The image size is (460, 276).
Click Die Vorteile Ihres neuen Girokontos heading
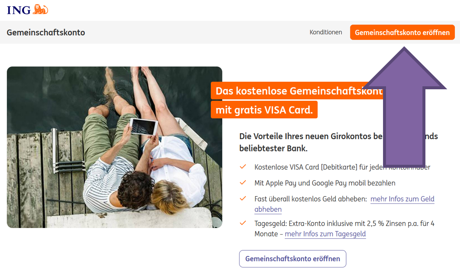pos(338,142)
